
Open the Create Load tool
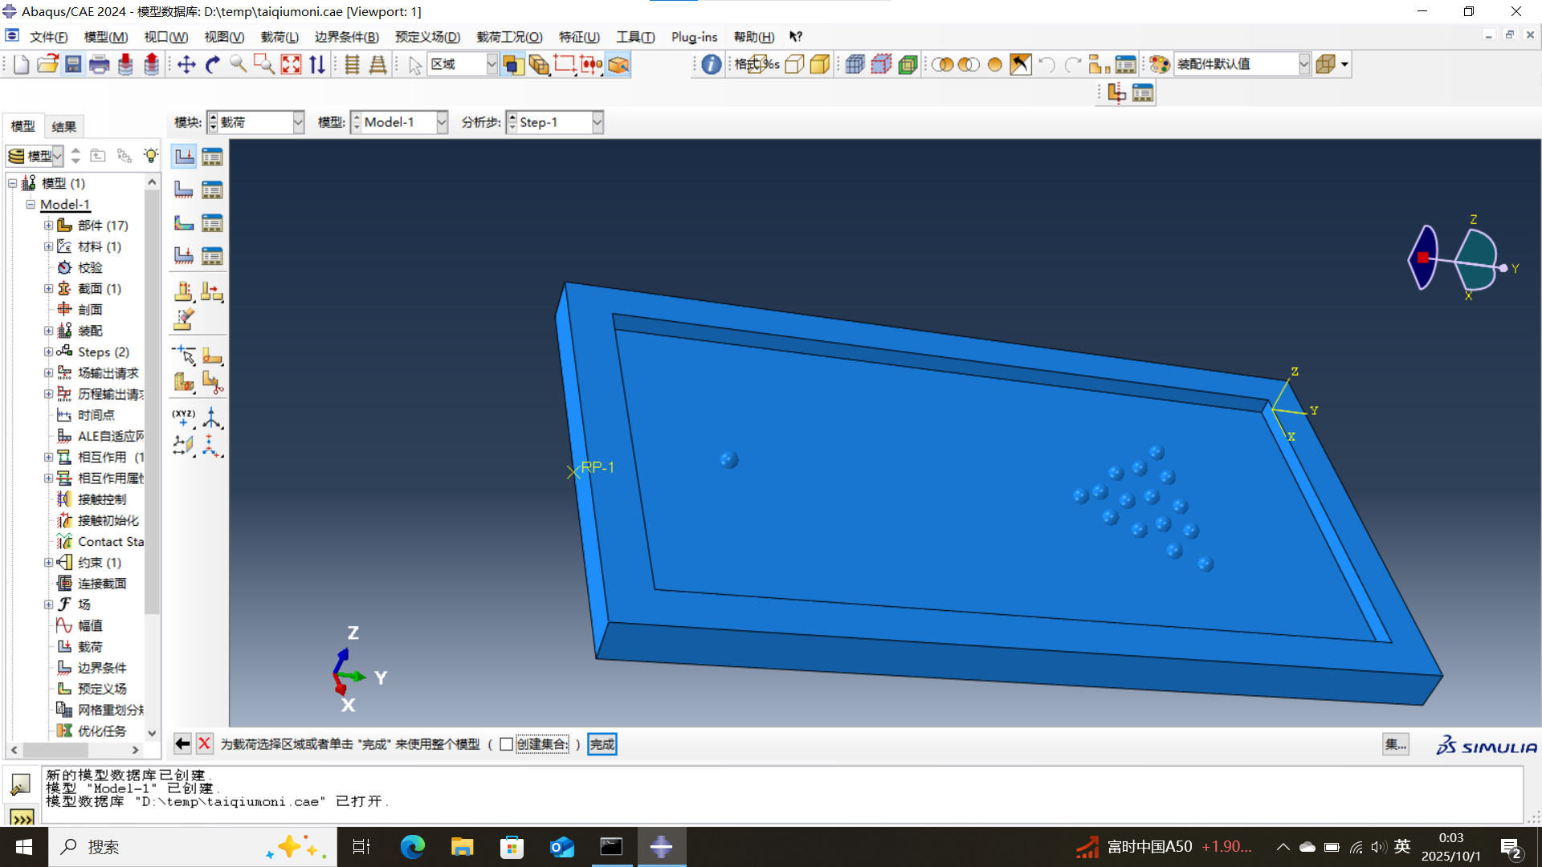tap(184, 157)
